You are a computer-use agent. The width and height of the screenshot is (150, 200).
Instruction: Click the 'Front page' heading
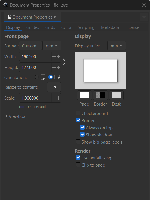17,36
